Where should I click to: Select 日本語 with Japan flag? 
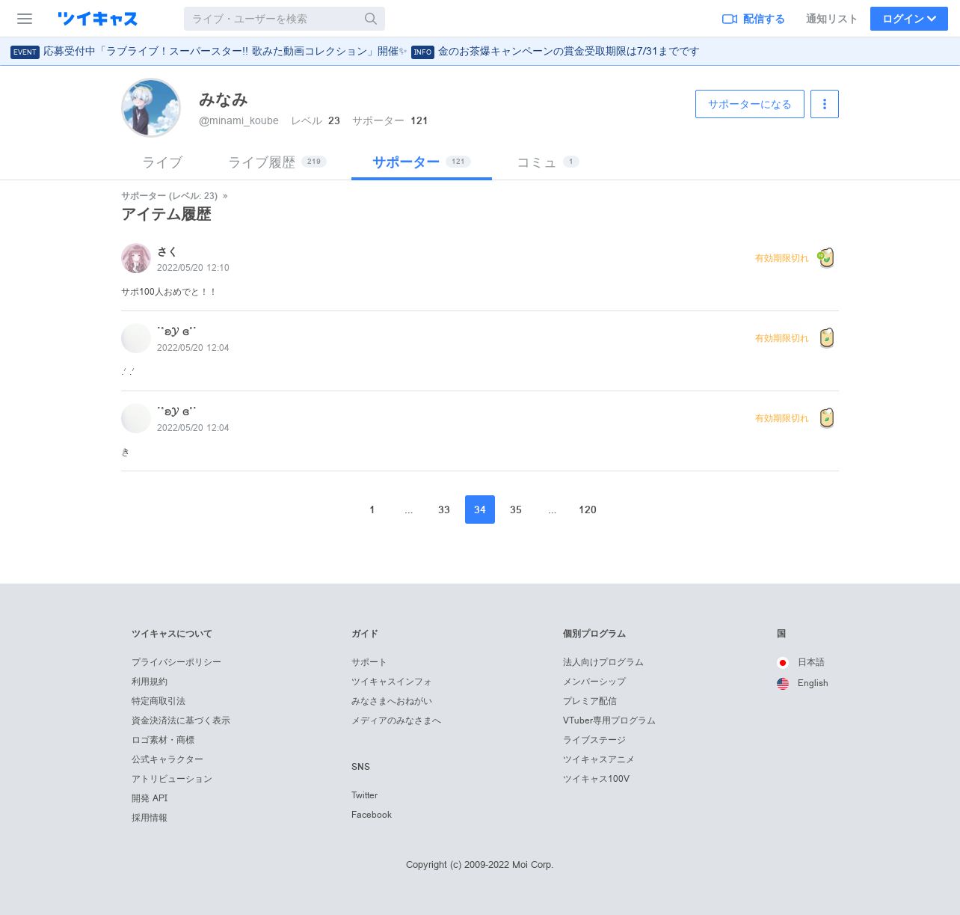[x=801, y=662]
